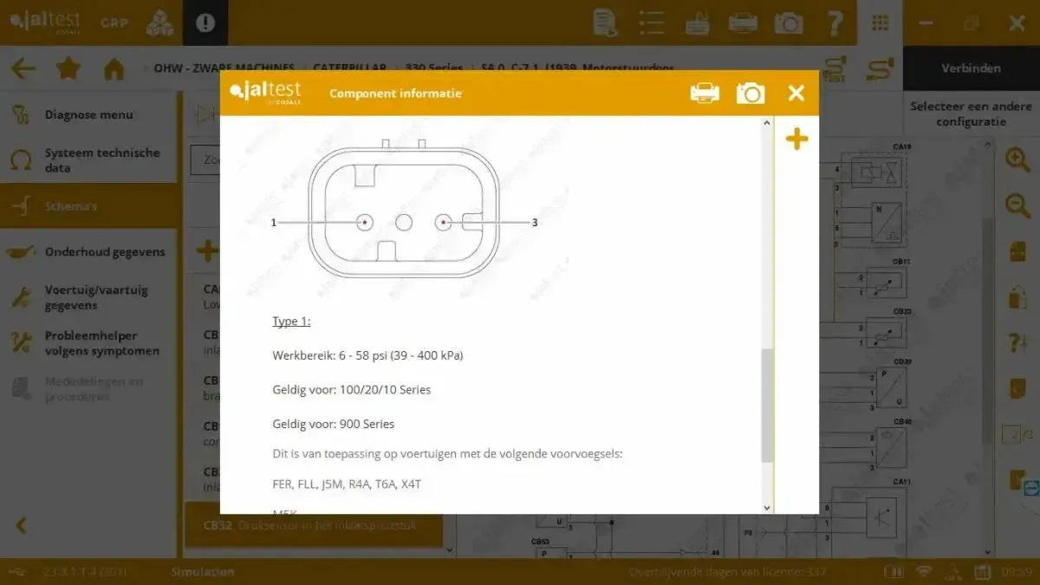Click the GRP toggle in the header
1040x585 pixels.
click(114, 23)
